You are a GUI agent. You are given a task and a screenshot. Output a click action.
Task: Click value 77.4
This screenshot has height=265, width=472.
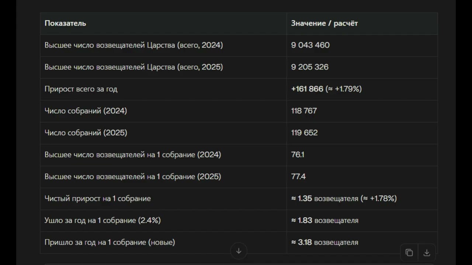click(x=298, y=177)
